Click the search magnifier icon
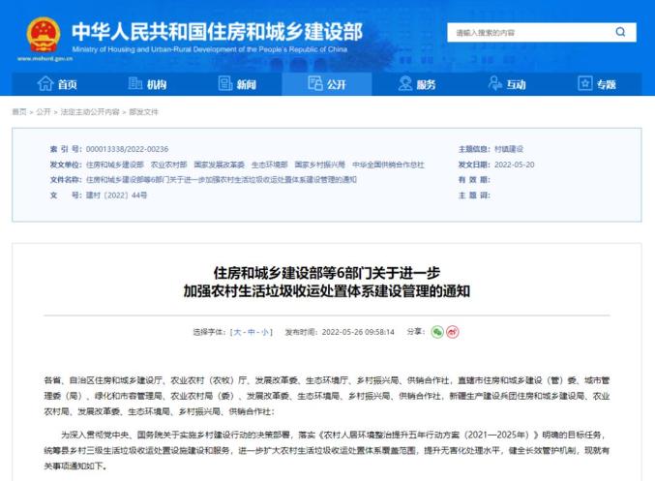 pyautogui.click(x=620, y=32)
